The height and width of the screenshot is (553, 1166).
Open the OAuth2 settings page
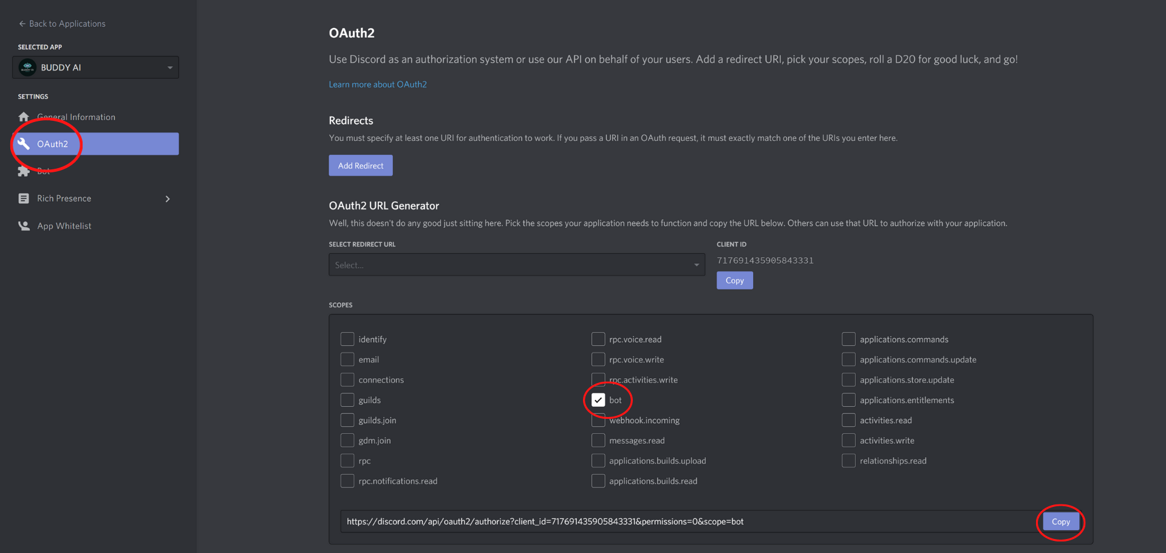pyautogui.click(x=95, y=144)
